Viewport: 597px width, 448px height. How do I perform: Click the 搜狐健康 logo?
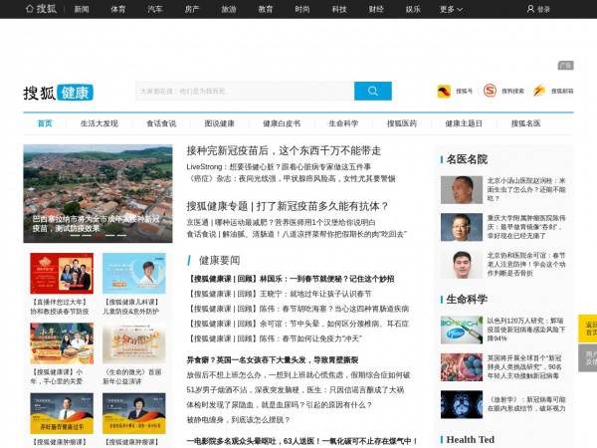(x=58, y=93)
